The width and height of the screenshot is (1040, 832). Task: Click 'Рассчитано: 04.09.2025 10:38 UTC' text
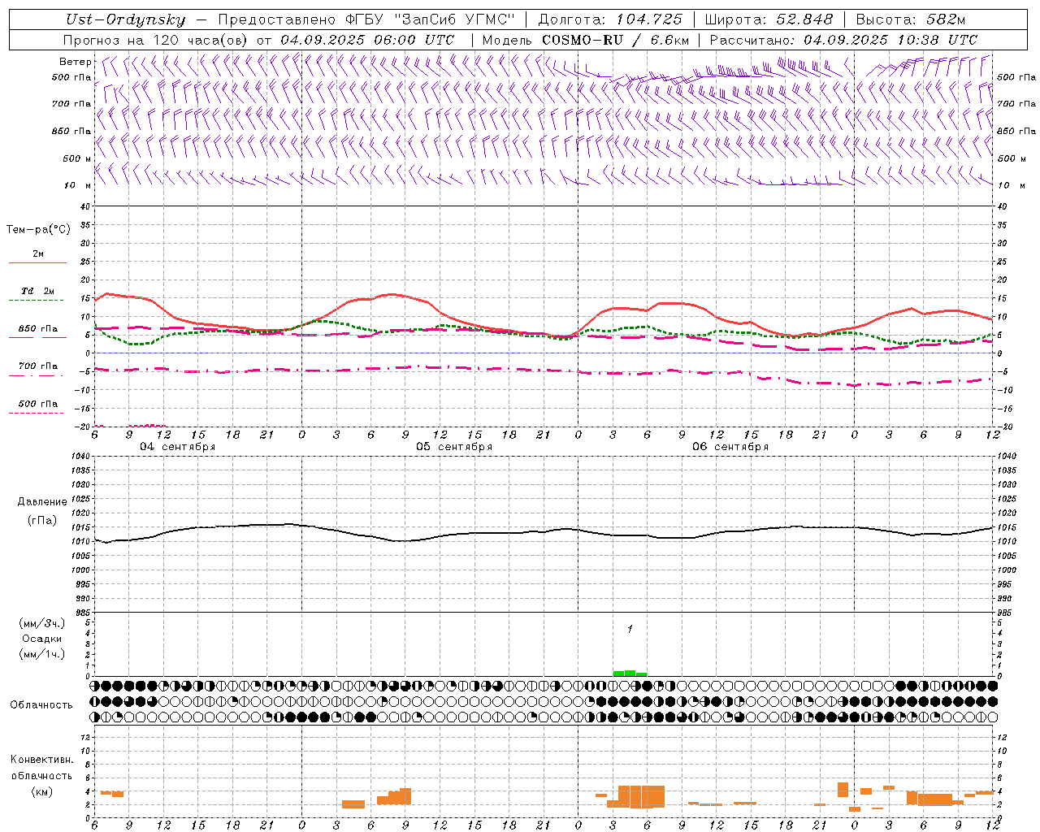pyautogui.click(x=843, y=40)
